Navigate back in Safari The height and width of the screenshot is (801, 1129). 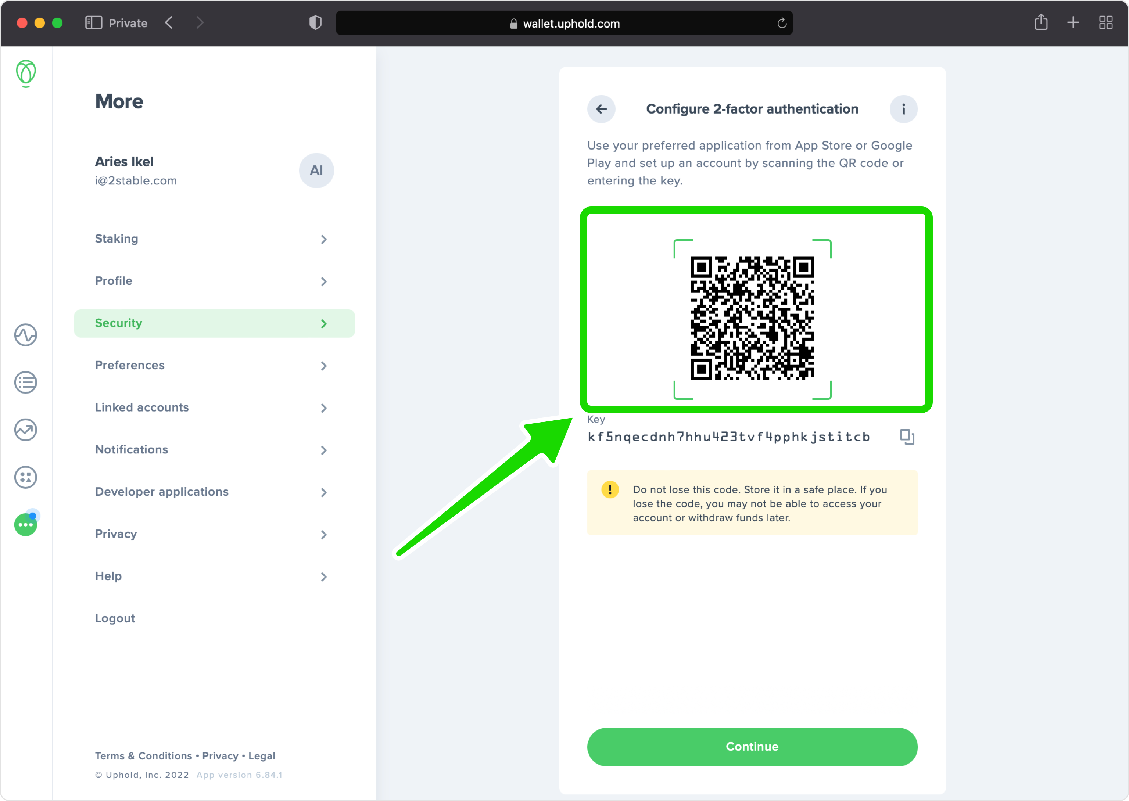(x=169, y=23)
